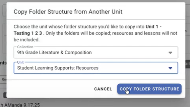Click the background input box at top-left
The image size is (190, 107).
pos(4,10)
